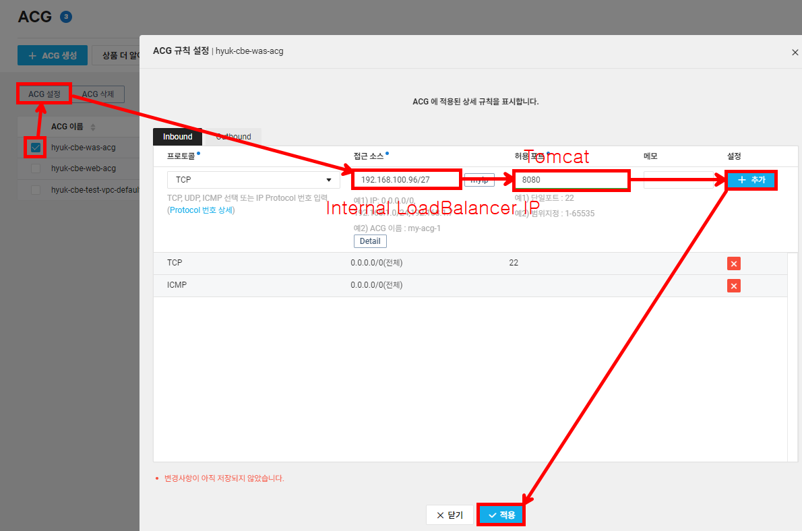The image size is (802, 531).
Task: Select the hyuk-cbe-test-vpc-default row name
Action: point(95,190)
